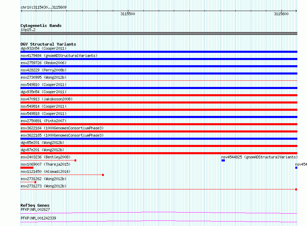Click the DGV Structural Variants track title
This screenshot has height=226, width=307.
(x=48, y=44)
